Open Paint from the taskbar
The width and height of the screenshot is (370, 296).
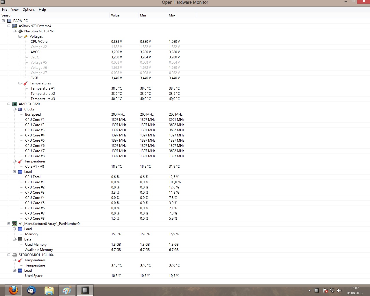pos(67,290)
